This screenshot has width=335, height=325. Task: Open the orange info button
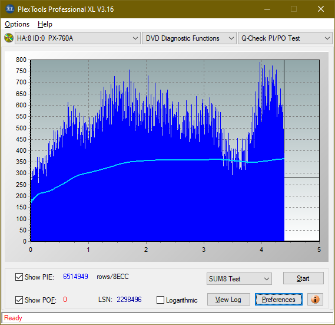click(315, 299)
